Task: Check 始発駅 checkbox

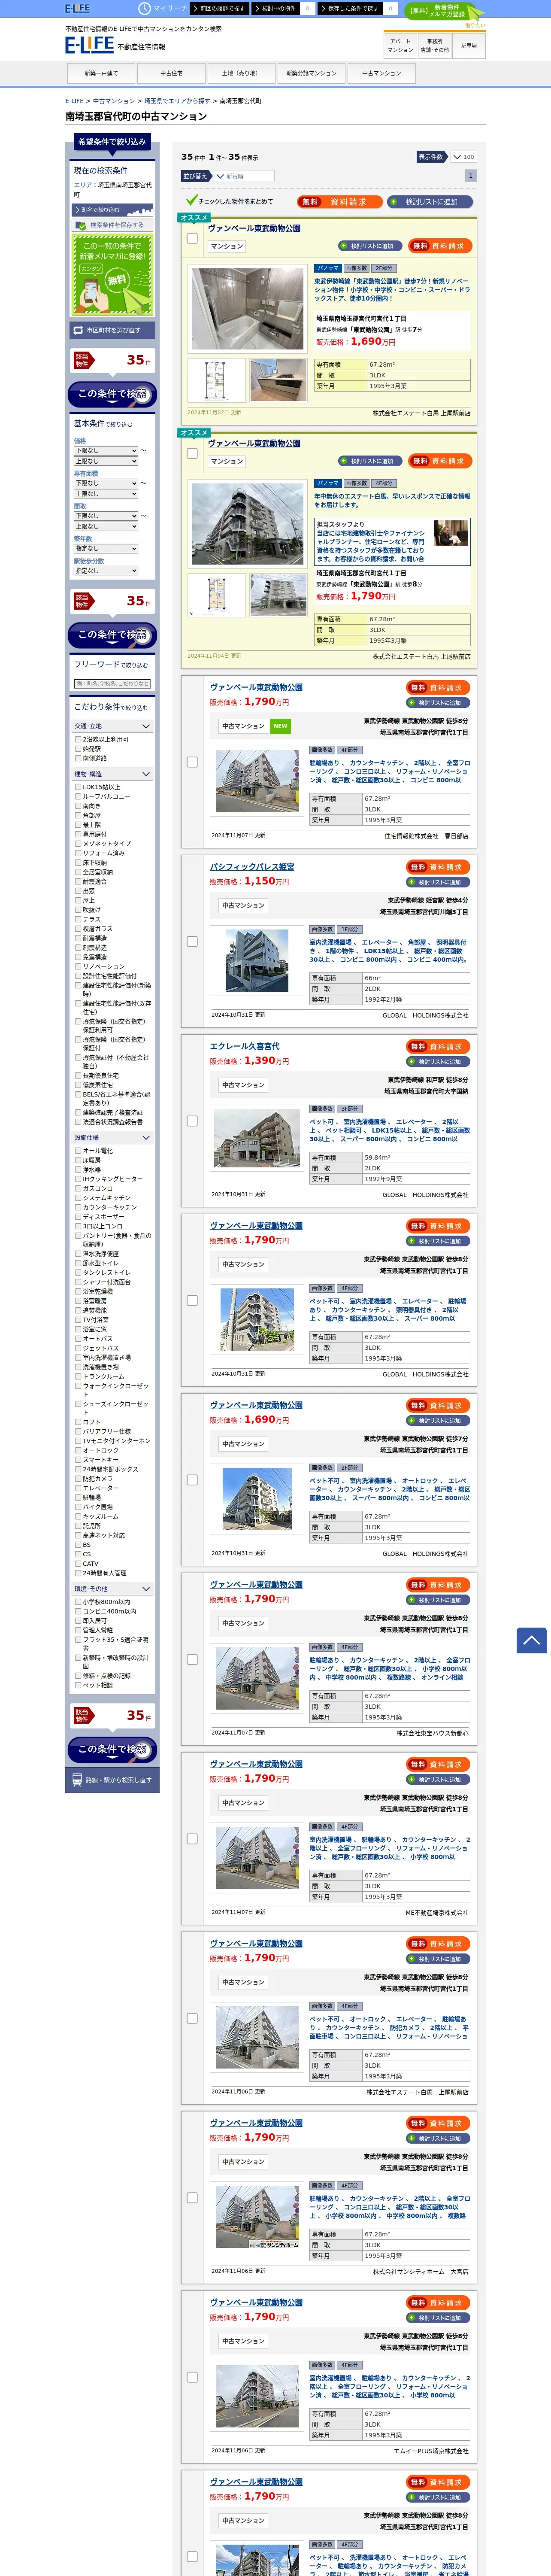Action: click(x=78, y=749)
